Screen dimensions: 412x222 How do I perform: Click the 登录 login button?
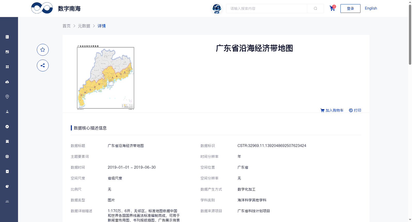coord(350,9)
